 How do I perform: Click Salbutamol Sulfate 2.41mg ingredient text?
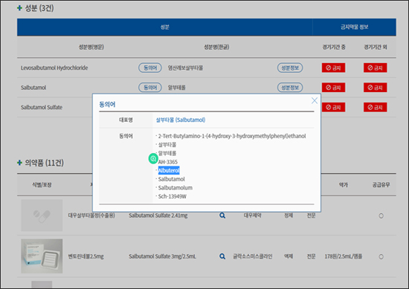(158, 215)
